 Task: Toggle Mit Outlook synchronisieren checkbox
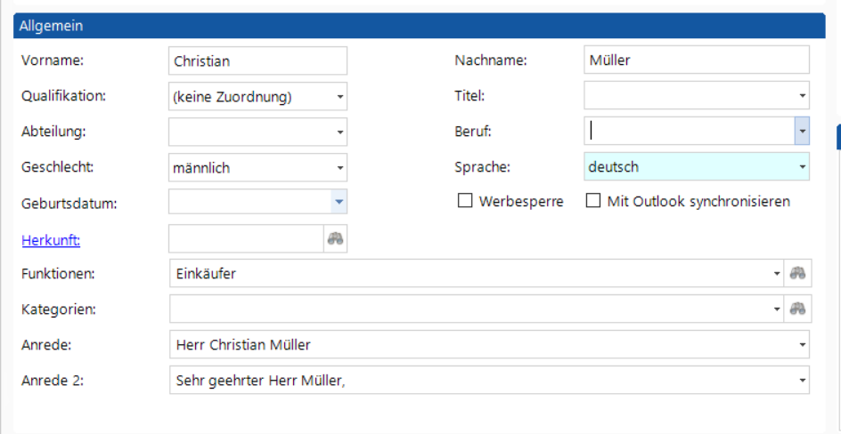tap(592, 201)
